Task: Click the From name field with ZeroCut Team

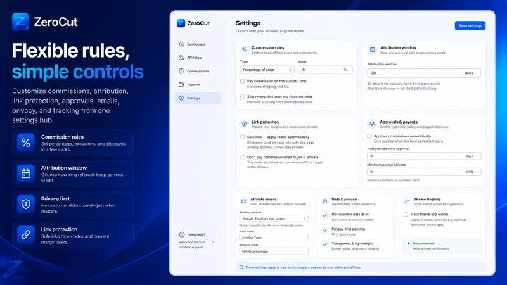Action: coord(274,237)
